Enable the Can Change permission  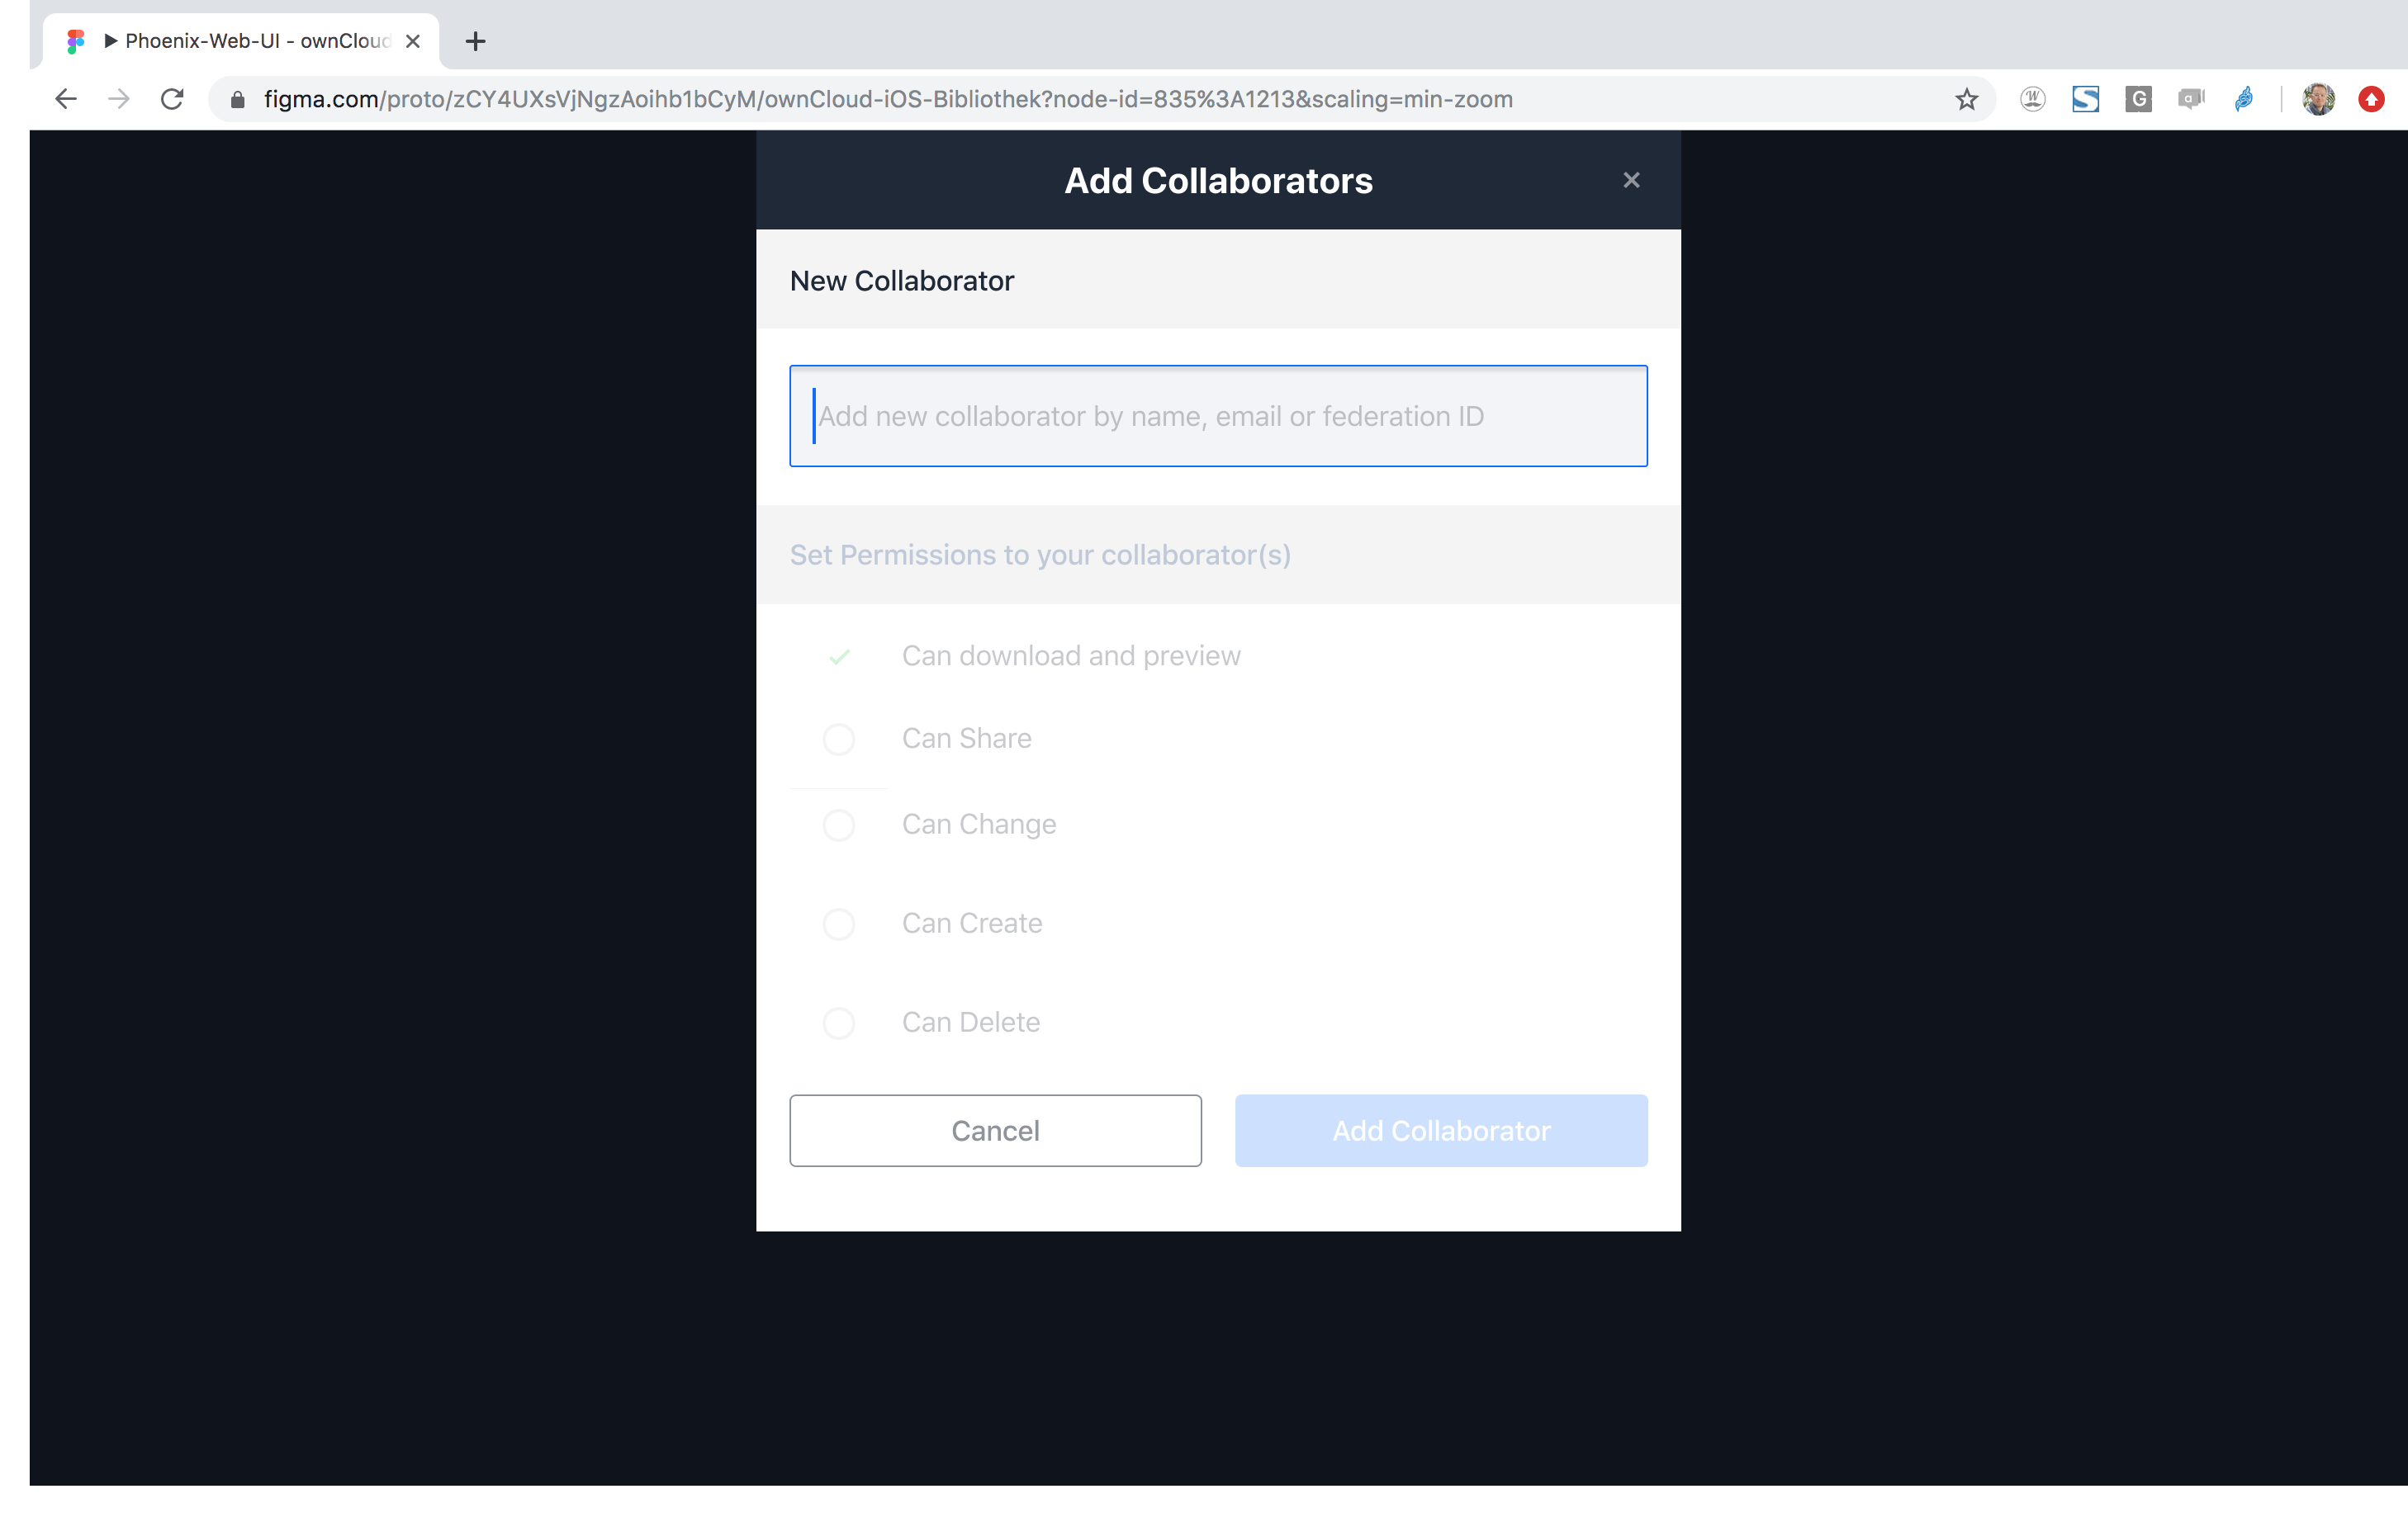(838, 825)
